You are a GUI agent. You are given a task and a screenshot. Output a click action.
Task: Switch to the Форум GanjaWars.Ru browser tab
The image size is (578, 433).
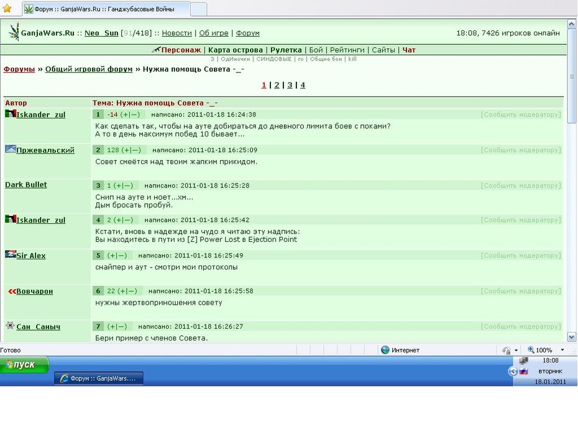(106, 9)
